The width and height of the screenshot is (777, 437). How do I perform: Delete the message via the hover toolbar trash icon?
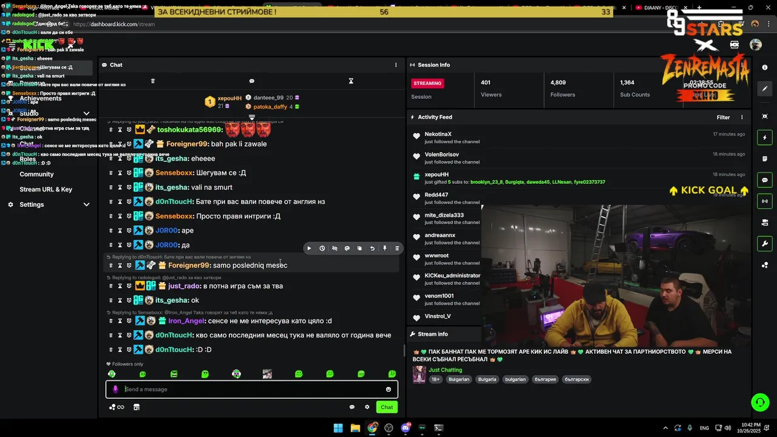[397, 248]
